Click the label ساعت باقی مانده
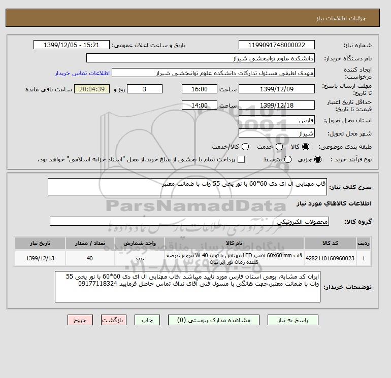Screen dimensions: 391x378 click(x=49, y=89)
